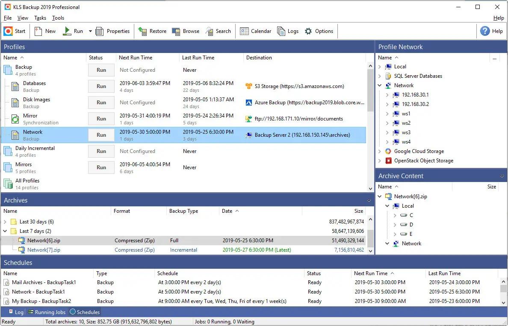Open the Run button dropdown arrow

[x=90, y=31]
